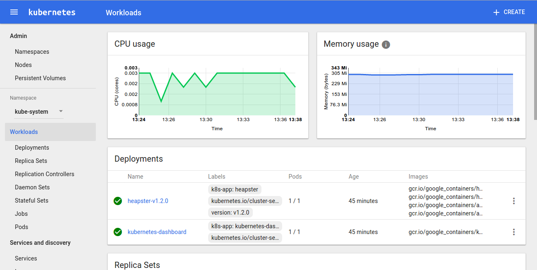Open Nodes in the sidebar

click(23, 65)
